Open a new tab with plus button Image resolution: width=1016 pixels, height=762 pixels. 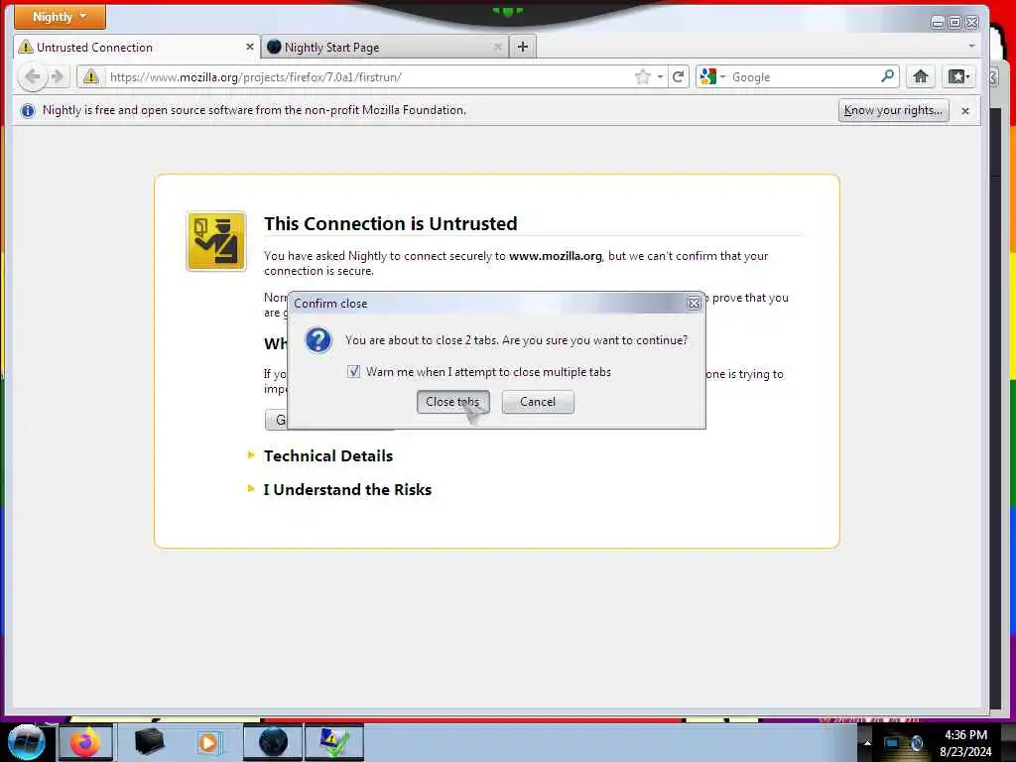tap(523, 47)
